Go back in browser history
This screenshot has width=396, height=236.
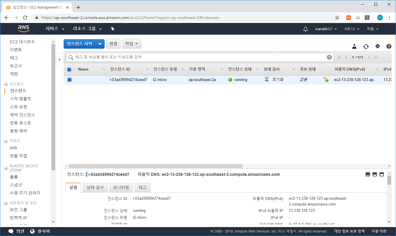(7, 18)
